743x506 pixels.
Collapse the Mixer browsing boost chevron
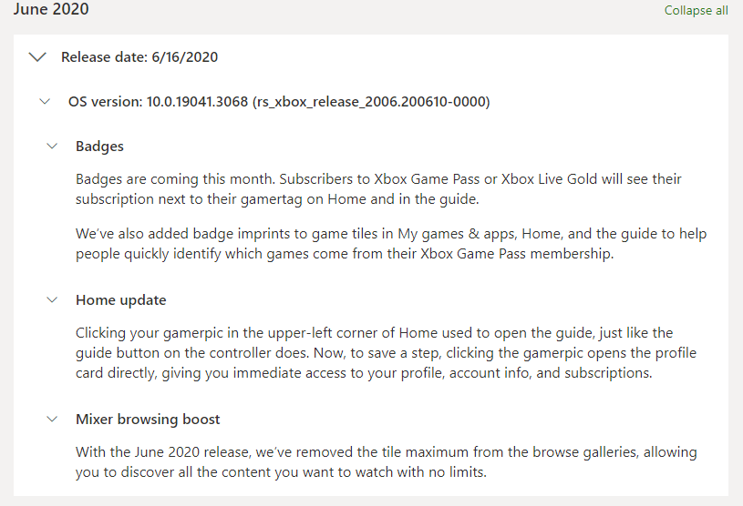click(x=52, y=419)
